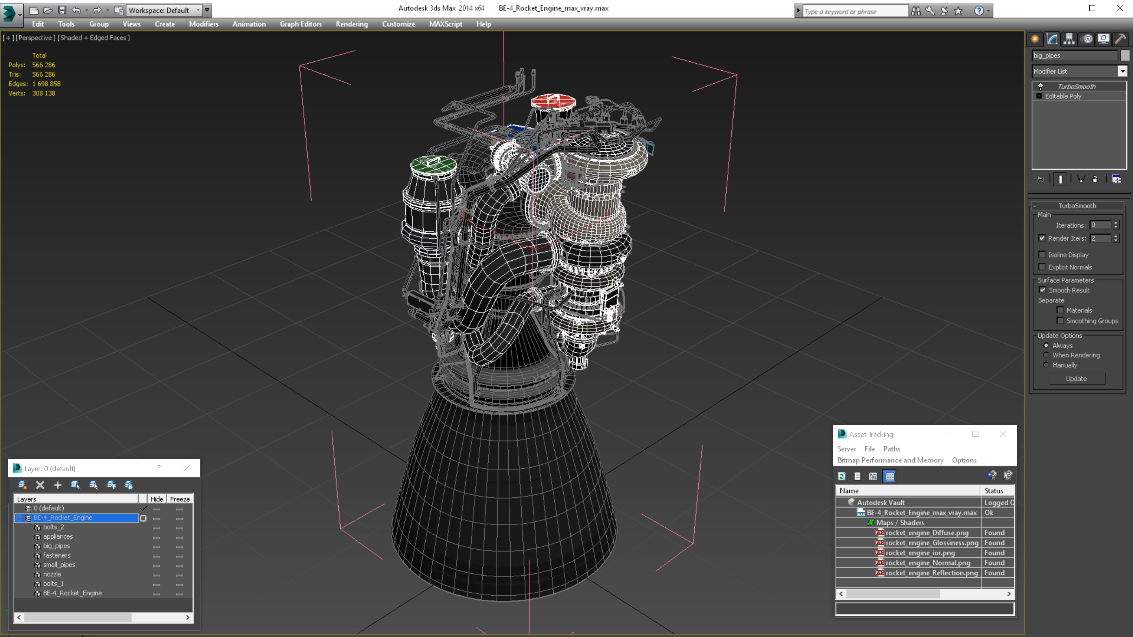Screen dimensions: 1133x637
Task: Enable the Isoline Display checkbox
Action: tap(1042, 254)
